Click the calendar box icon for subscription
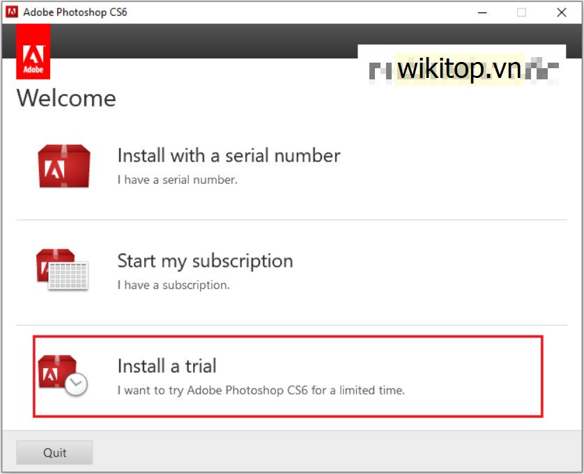The width and height of the screenshot is (584, 474). coord(62,269)
